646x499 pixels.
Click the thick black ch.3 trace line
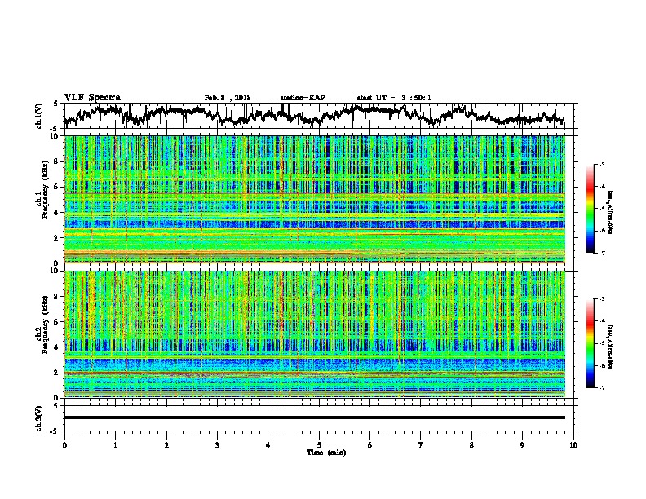[315, 417]
